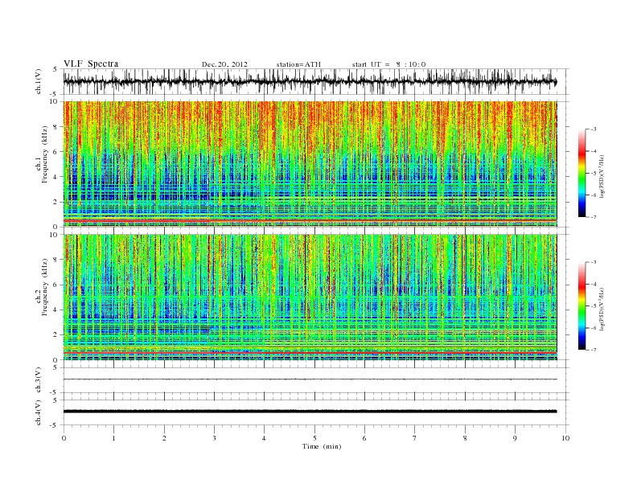Click the 'Dec. 20, 2012' date label
The image size is (637, 492).
[x=224, y=64]
